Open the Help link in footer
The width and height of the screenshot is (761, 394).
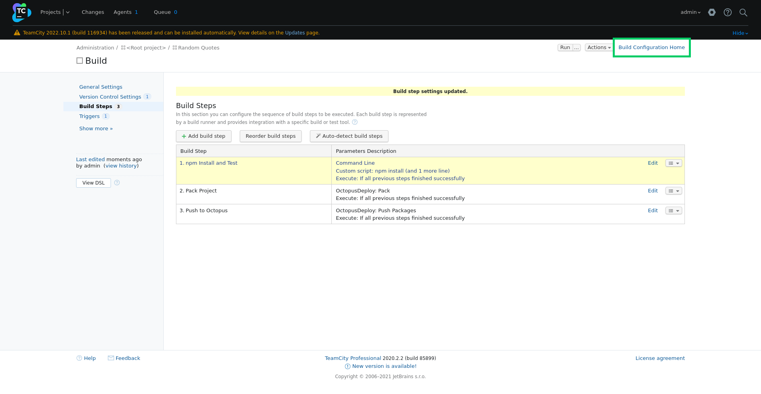(90, 358)
